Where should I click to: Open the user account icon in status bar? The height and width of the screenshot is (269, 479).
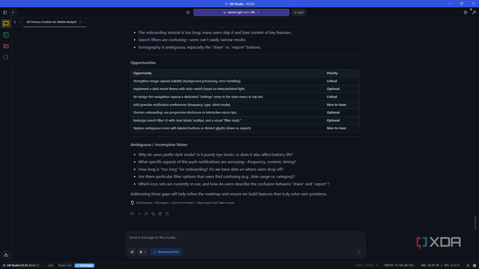(x=468, y=265)
